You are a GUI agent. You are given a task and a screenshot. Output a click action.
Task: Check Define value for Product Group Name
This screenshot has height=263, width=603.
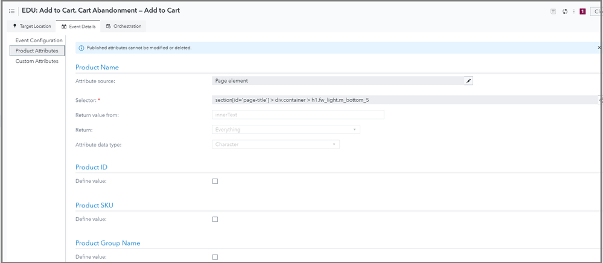click(x=215, y=257)
